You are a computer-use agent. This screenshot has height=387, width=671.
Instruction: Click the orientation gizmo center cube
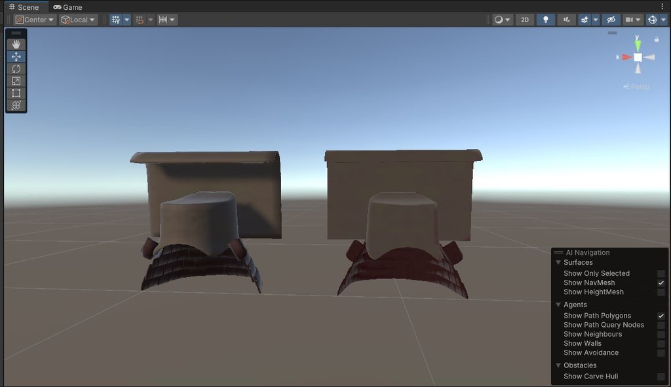click(638, 58)
